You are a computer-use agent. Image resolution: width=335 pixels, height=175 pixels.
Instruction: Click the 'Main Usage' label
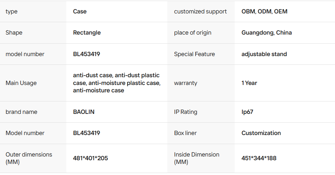point(21,83)
